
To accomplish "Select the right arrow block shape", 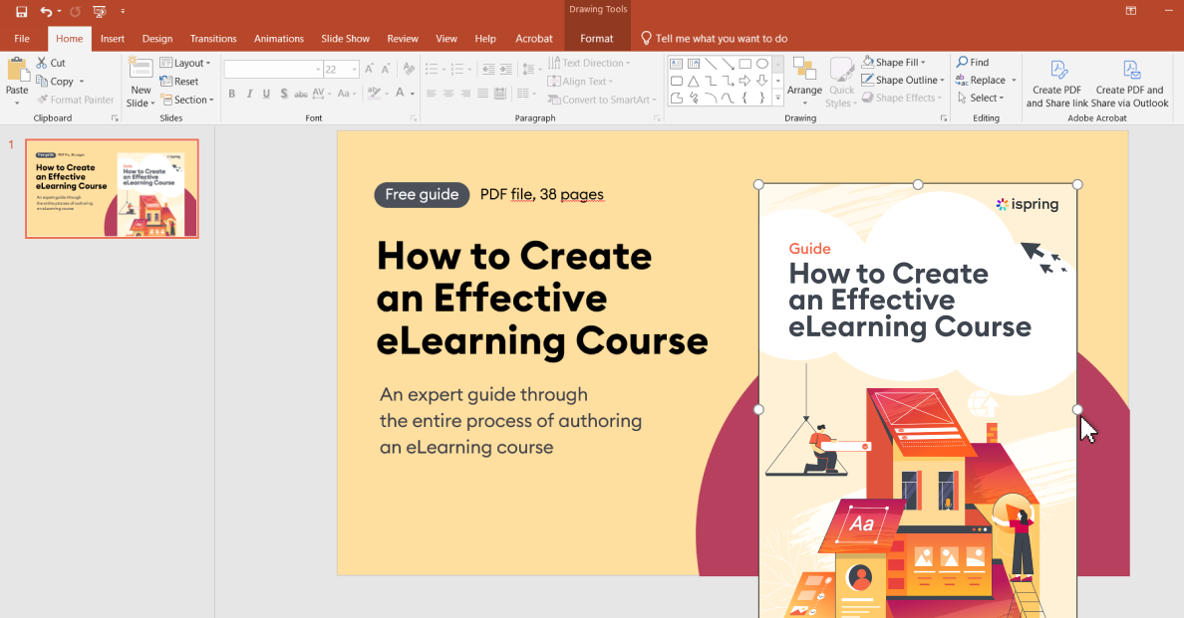I will [x=745, y=81].
